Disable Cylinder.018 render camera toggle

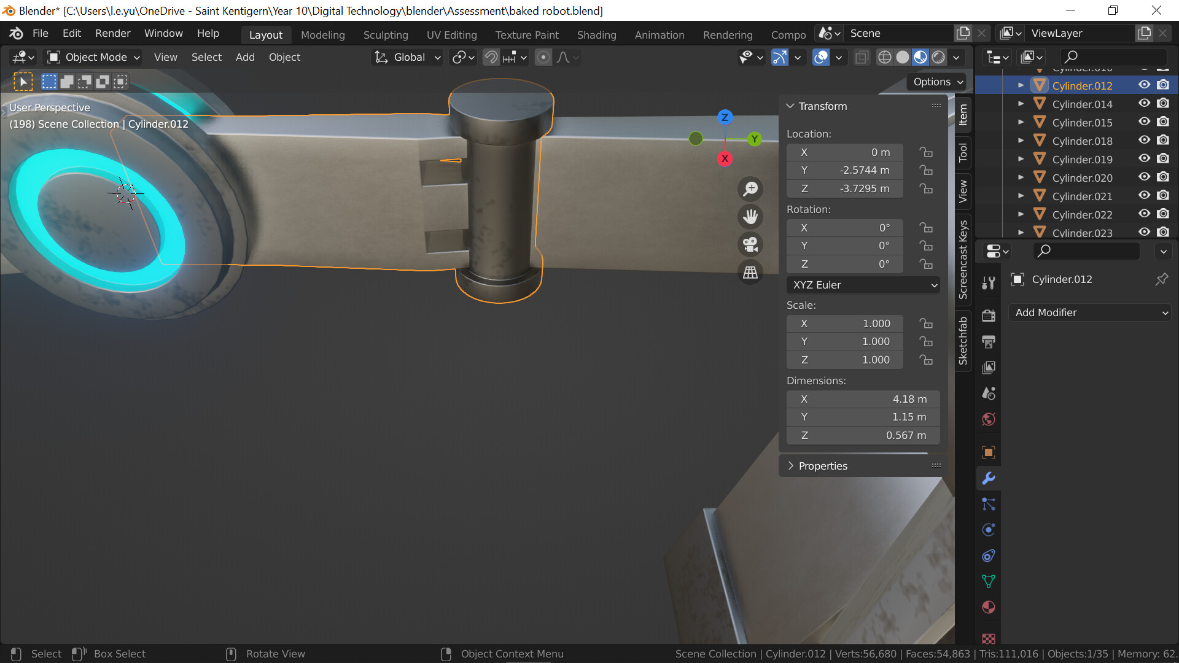(1163, 140)
